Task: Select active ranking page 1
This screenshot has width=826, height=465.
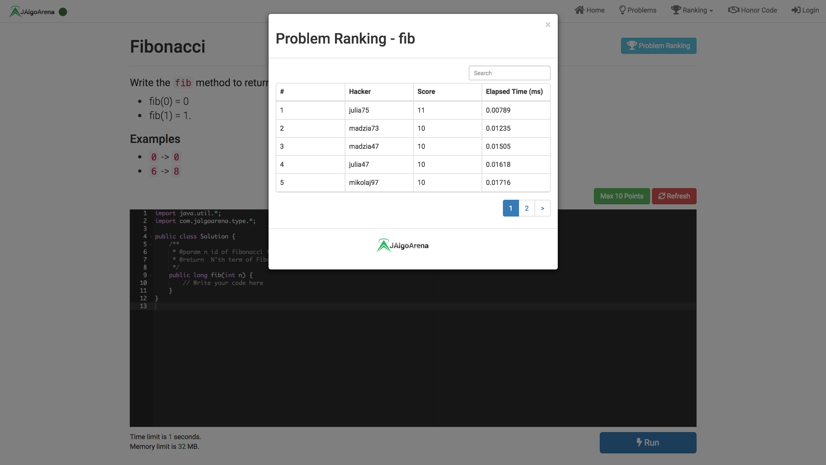Action: [511, 208]
